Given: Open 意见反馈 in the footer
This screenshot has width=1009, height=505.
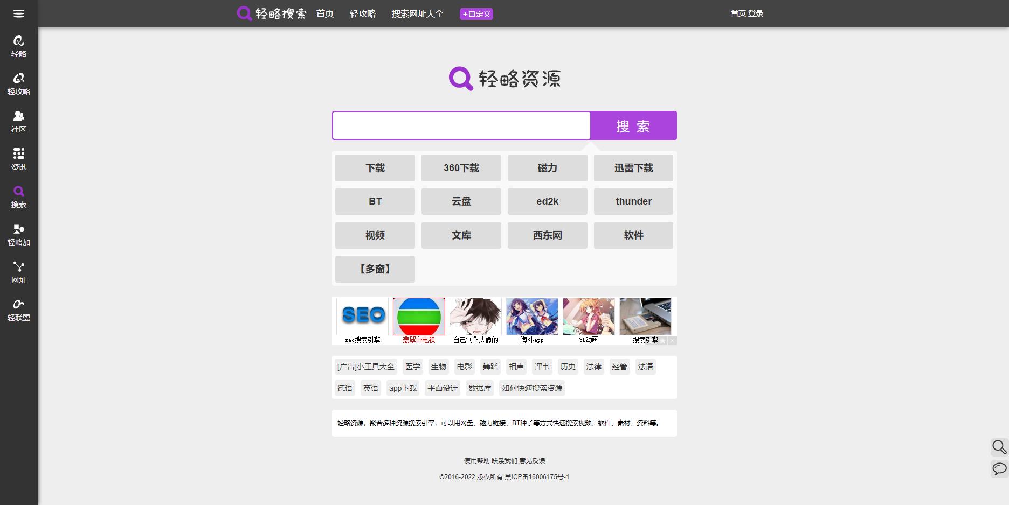Looking at the screenshot, I should coord(533,460).
